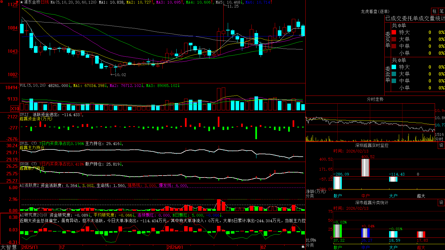Switch 龙虎看盘 to 柱 (bar) mode
The width and height of the screenshot is (445, 250).
[434, 11]
